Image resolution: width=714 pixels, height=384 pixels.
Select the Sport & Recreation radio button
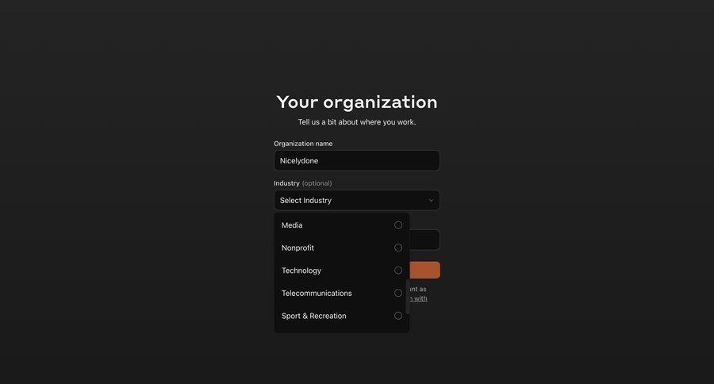[x=398, y=316]
